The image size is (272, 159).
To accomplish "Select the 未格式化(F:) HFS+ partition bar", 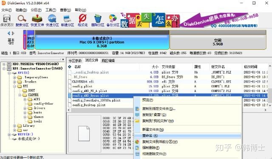I will 102,40.
